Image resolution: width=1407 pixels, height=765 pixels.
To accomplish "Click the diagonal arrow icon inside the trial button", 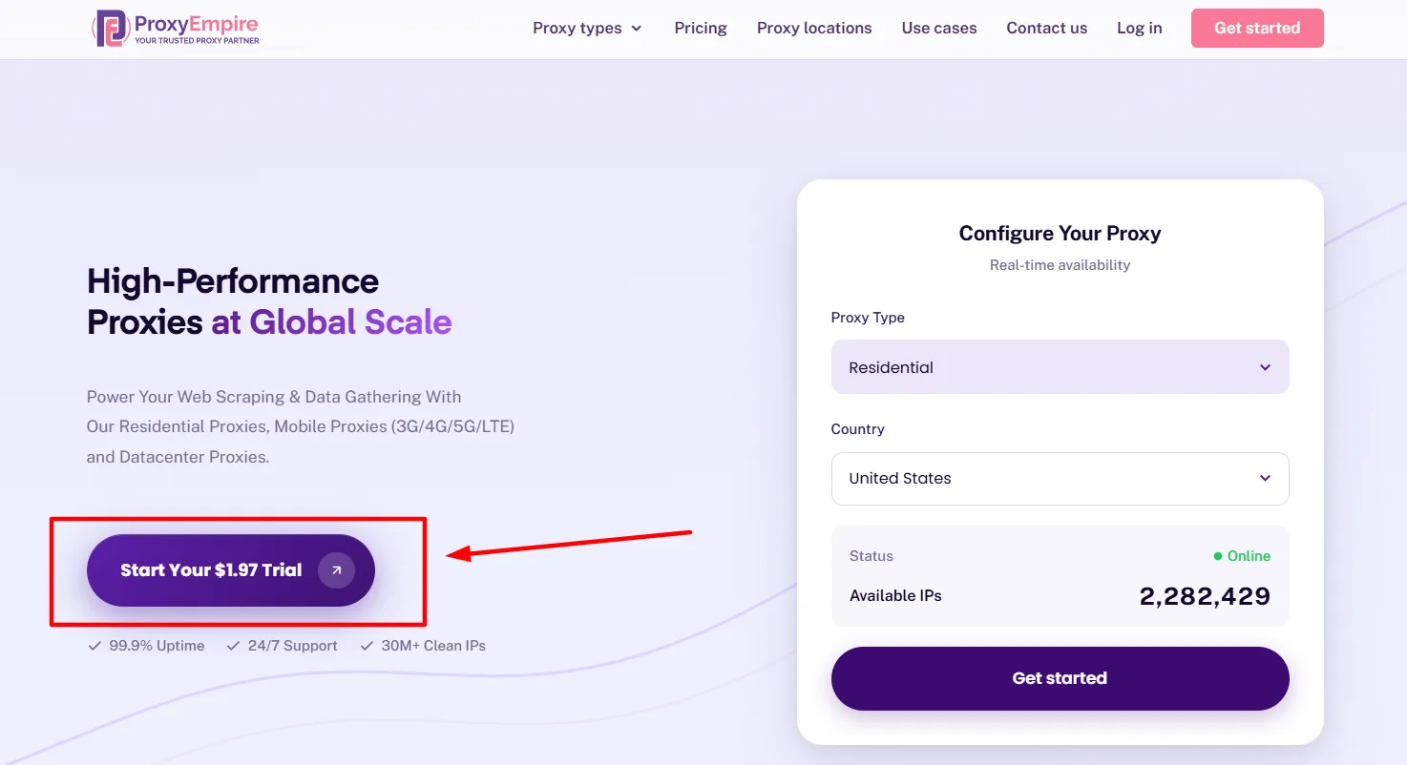I will click(x=336, y=569).
